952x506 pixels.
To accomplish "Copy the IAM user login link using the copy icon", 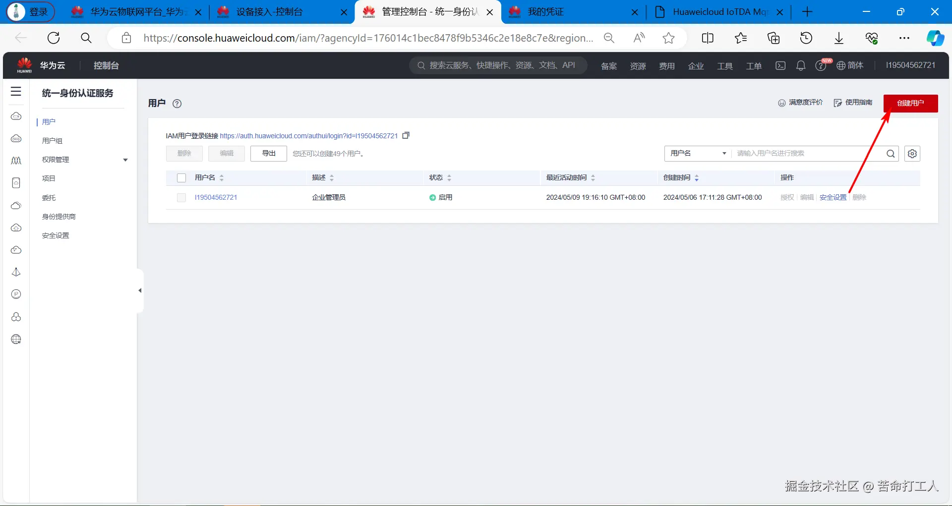I will (x=406, y=135).
